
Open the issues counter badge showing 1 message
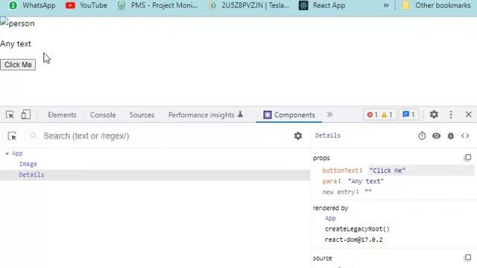pos(408,115)
